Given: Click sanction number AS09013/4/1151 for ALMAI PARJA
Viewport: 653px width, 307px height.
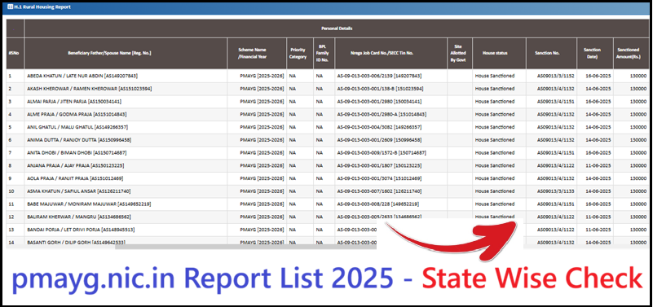Looking at the screenshot, I should (x=555, y=102).
